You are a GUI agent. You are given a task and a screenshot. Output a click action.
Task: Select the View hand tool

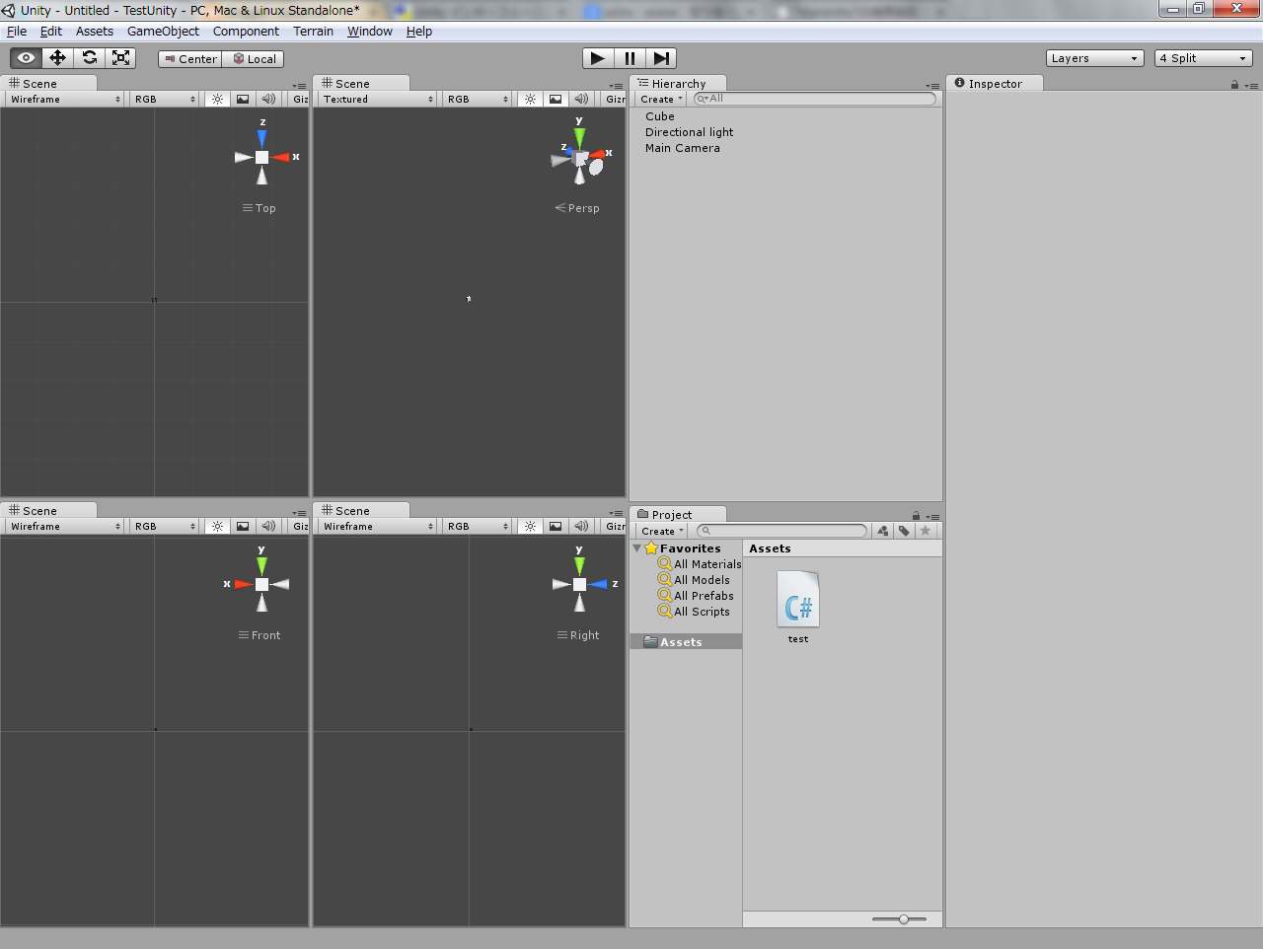tap(26, 57)
